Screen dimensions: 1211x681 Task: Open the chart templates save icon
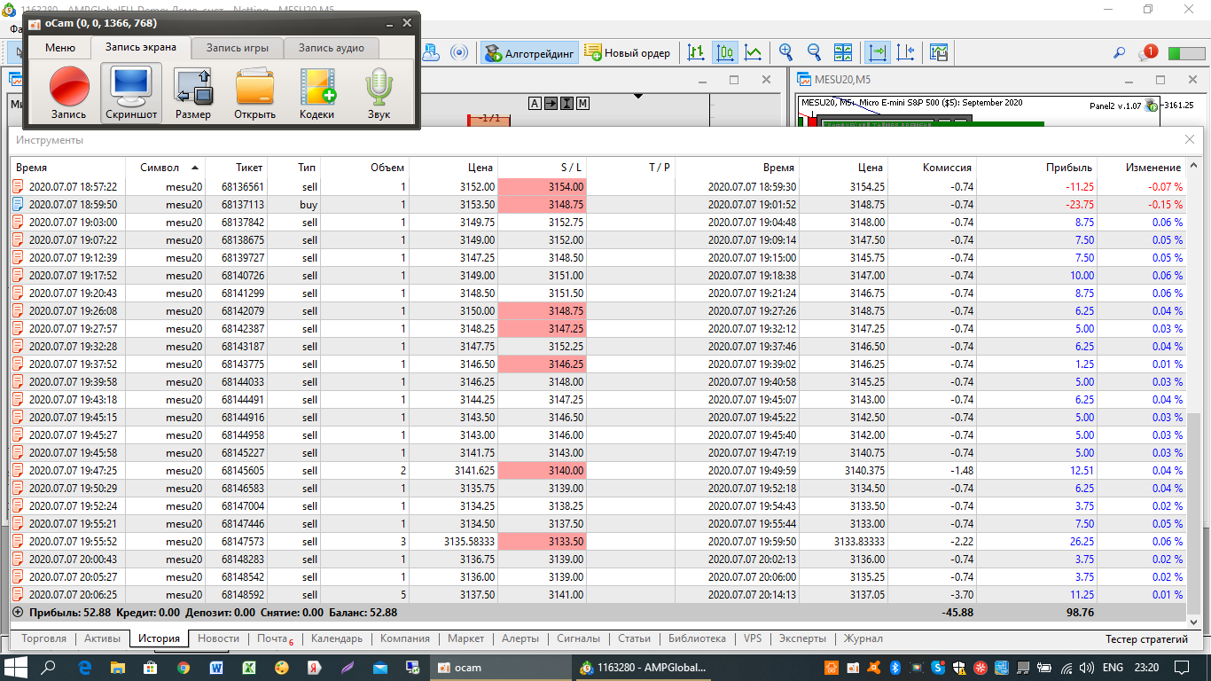click(x=939, y=52)
